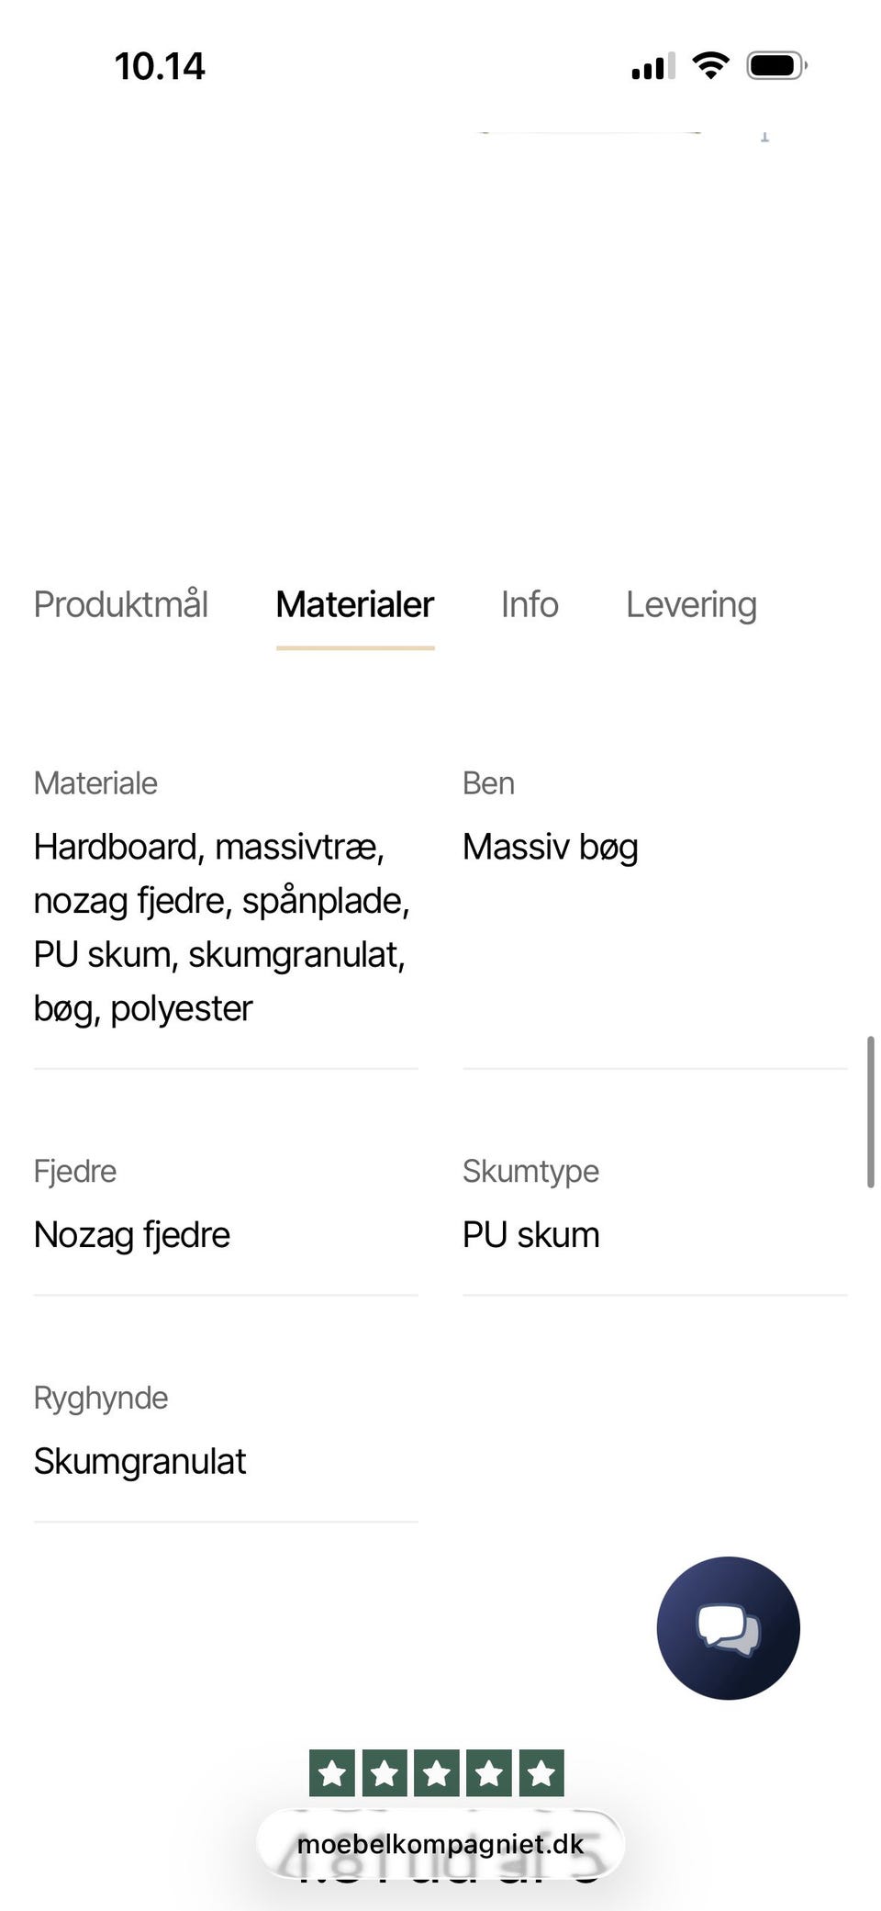Tap the Wi-Fi status icon
The image size is (881, 1911).
point(710,65)
